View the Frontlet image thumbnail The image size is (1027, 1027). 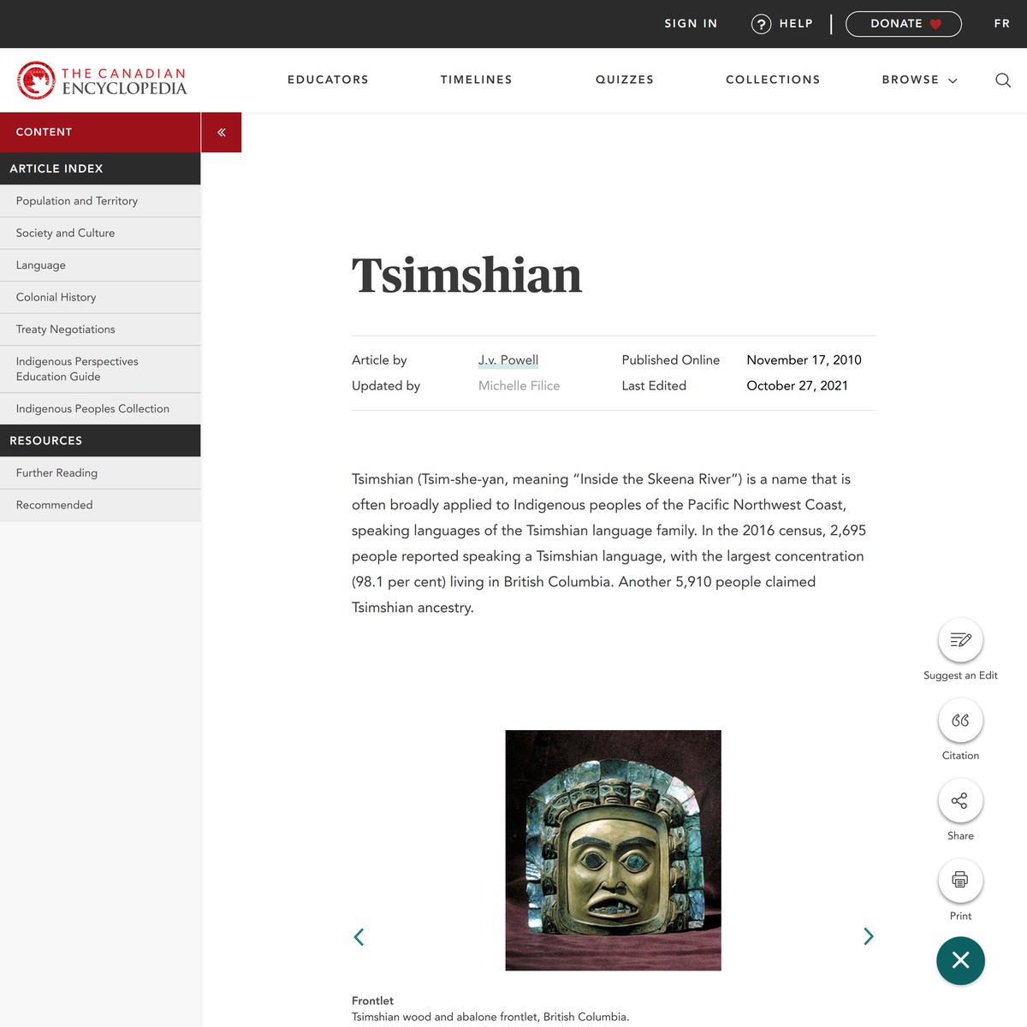coord(613,850)
